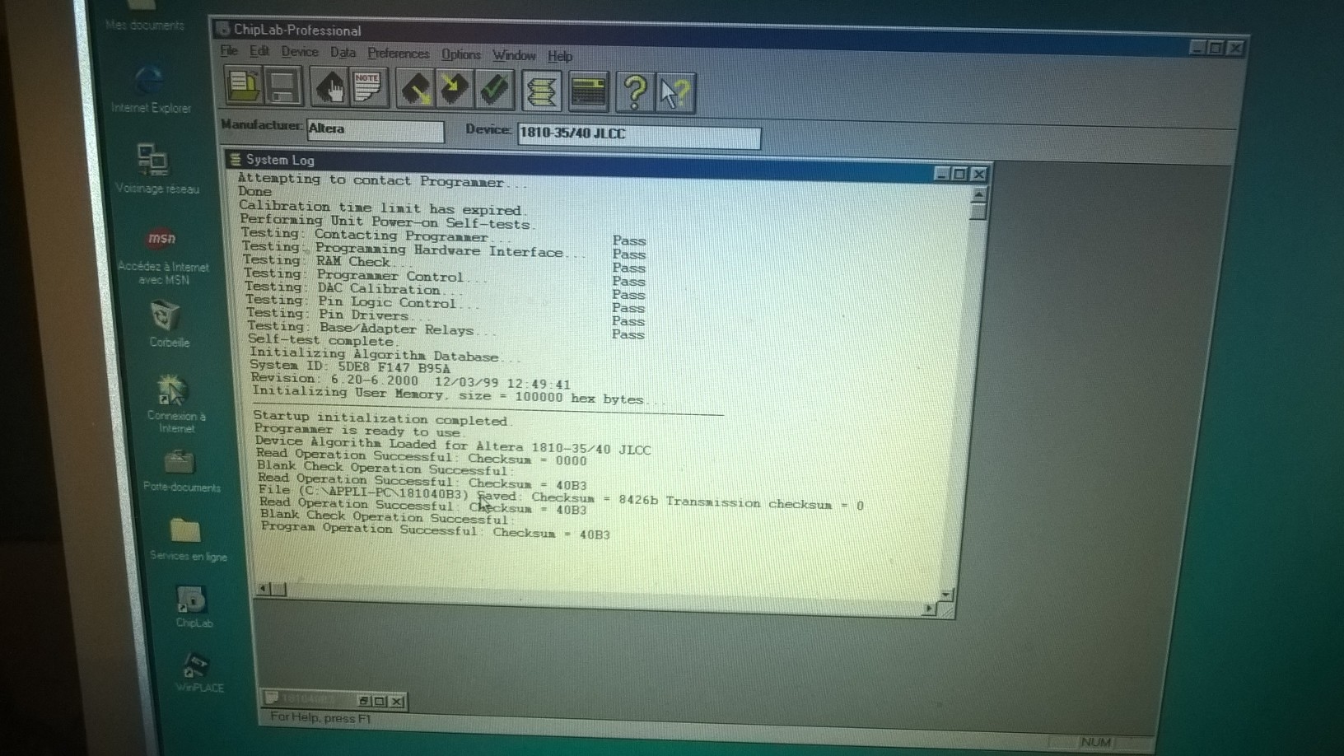The height and width of the screenshot is (756, 1344).
Task: Click the ChipLab-Professional title bar icon
Action: (x=223, y=29)
